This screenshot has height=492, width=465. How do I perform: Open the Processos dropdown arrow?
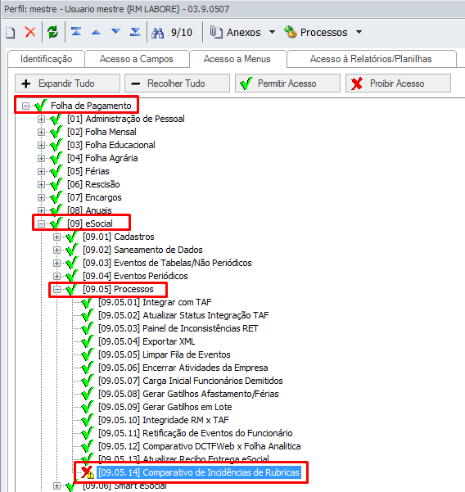click(x=359, y=32)
